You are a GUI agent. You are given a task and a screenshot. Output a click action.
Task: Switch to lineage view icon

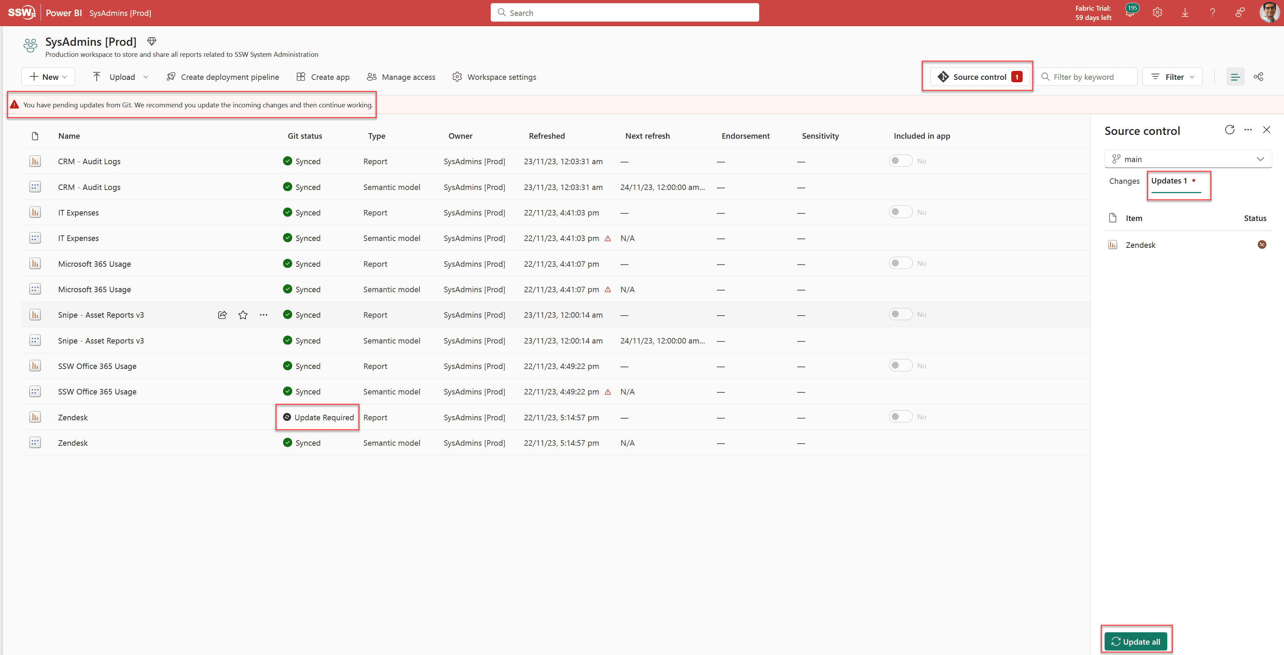tap(1258, 77)
